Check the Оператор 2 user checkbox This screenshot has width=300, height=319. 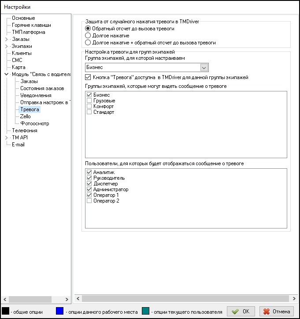tap(89, 201)
